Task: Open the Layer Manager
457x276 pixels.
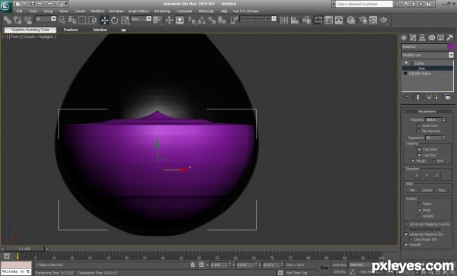Action: (x=306, y=20)
